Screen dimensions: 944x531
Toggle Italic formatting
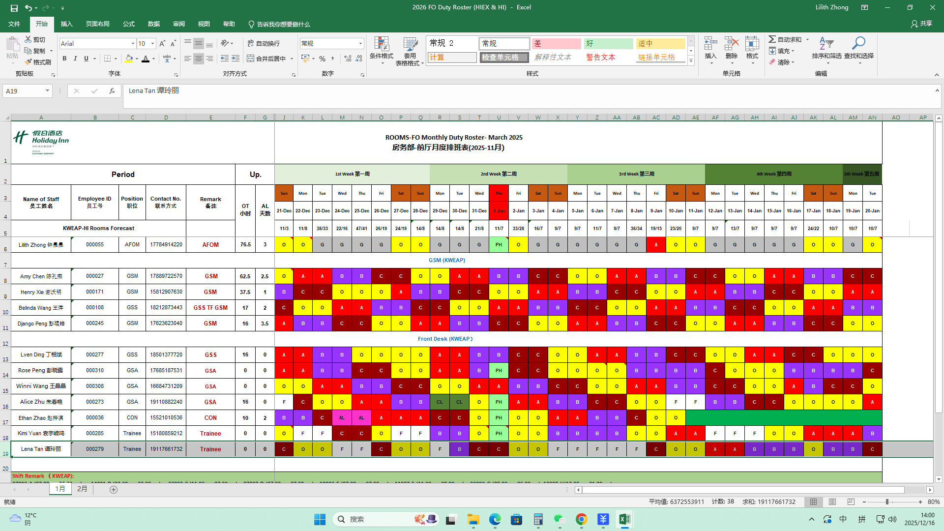pos(75,59)
